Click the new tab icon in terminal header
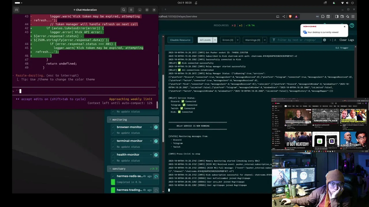The width and height of the screenshot is (369, 207). [x=16, y=10]
